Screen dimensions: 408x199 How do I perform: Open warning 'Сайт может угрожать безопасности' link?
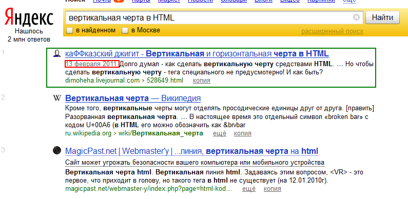point(195,163)
